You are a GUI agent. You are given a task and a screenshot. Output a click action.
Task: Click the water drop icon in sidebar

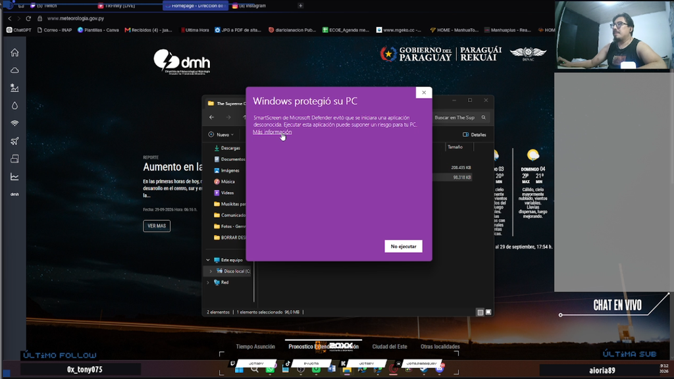point(14,106)
